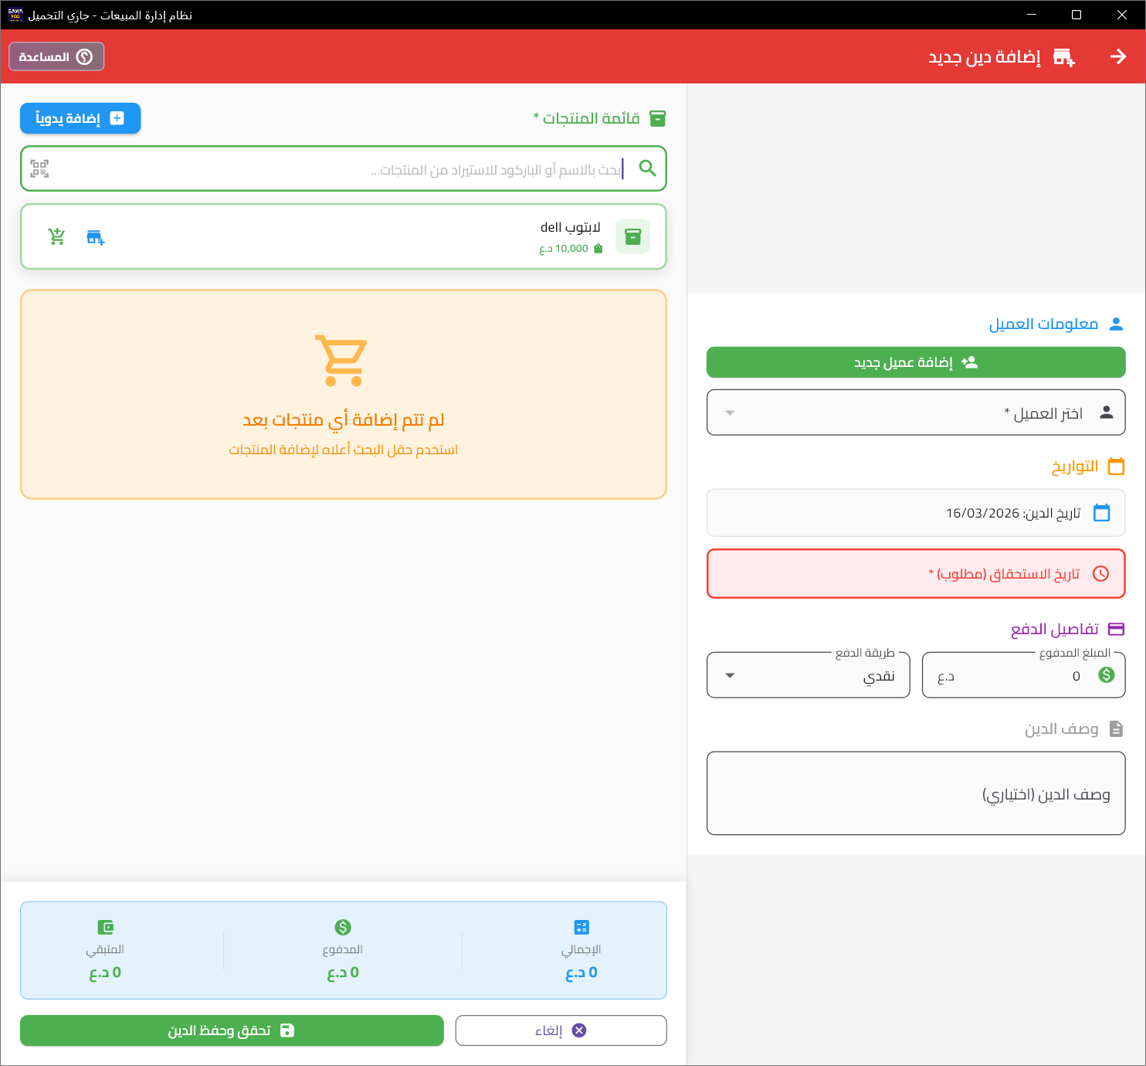Open the طريقة الدفع payment method dropdown

pyautogui.click(x=809, y=675)
